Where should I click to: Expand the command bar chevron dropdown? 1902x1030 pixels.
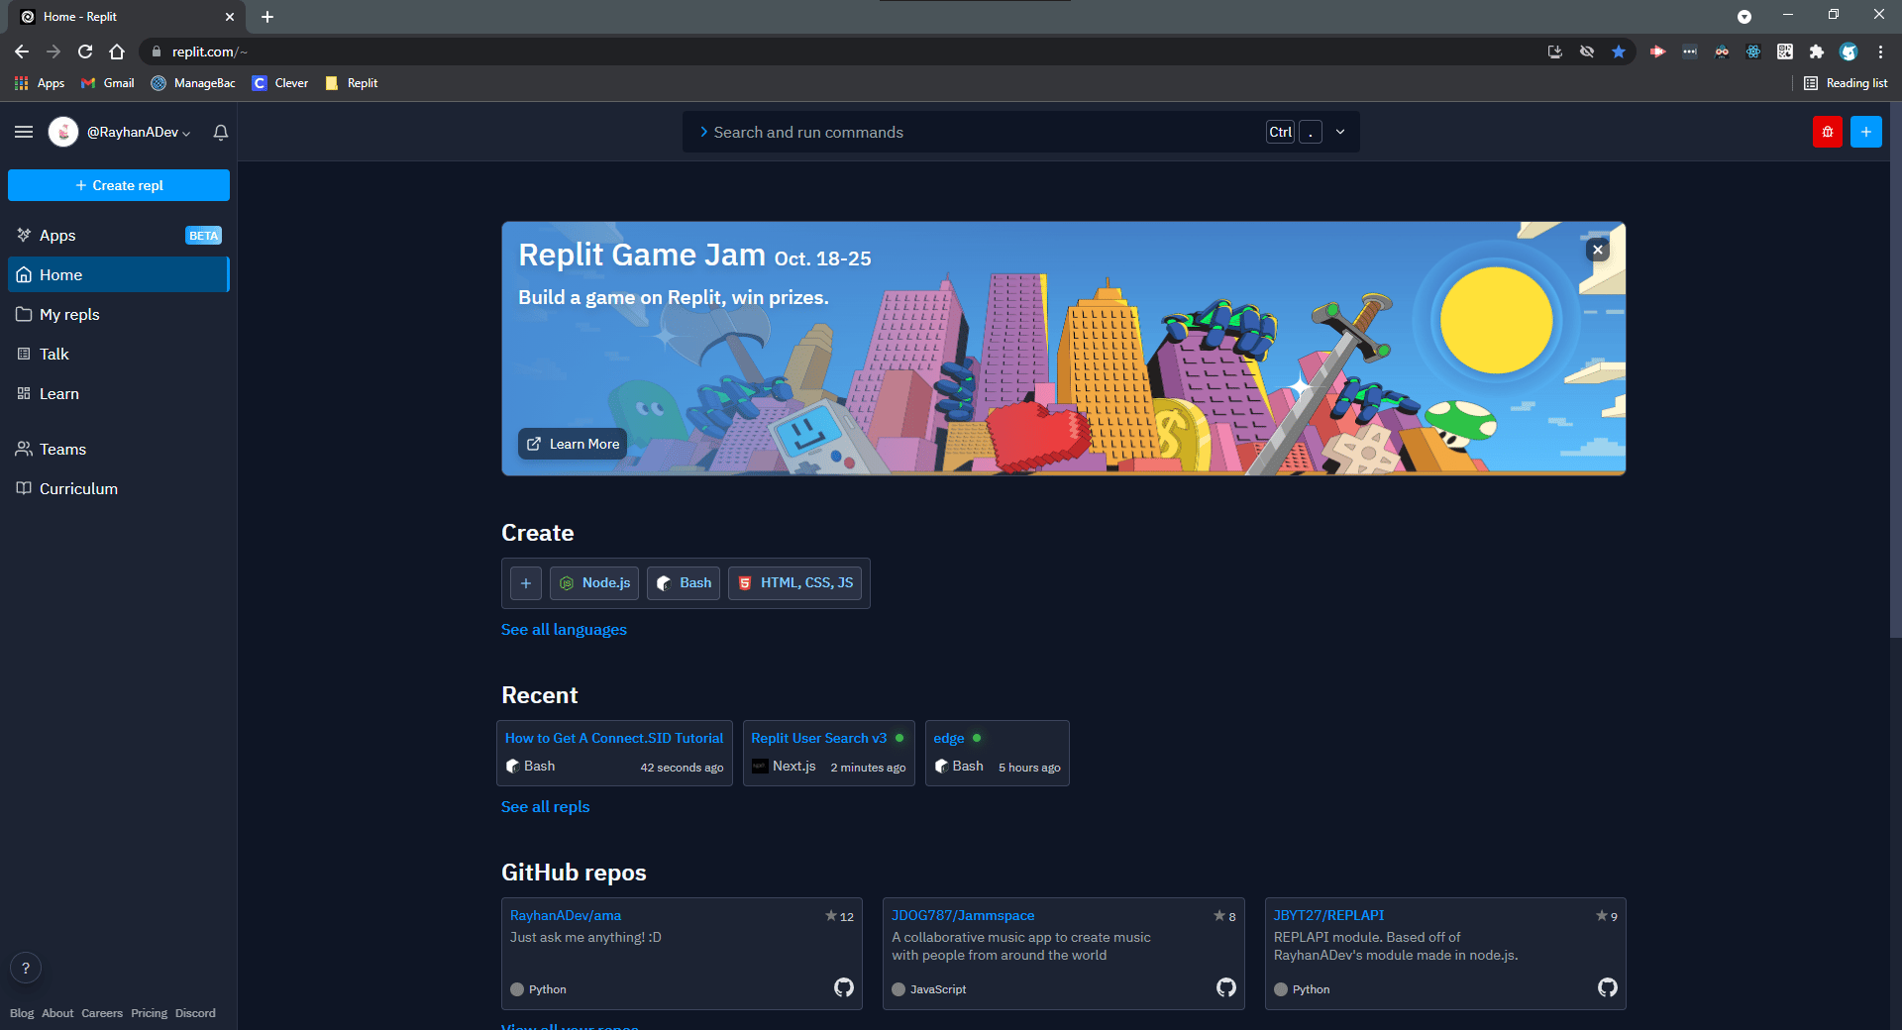pyautogui.click(x=1340, y=132)
